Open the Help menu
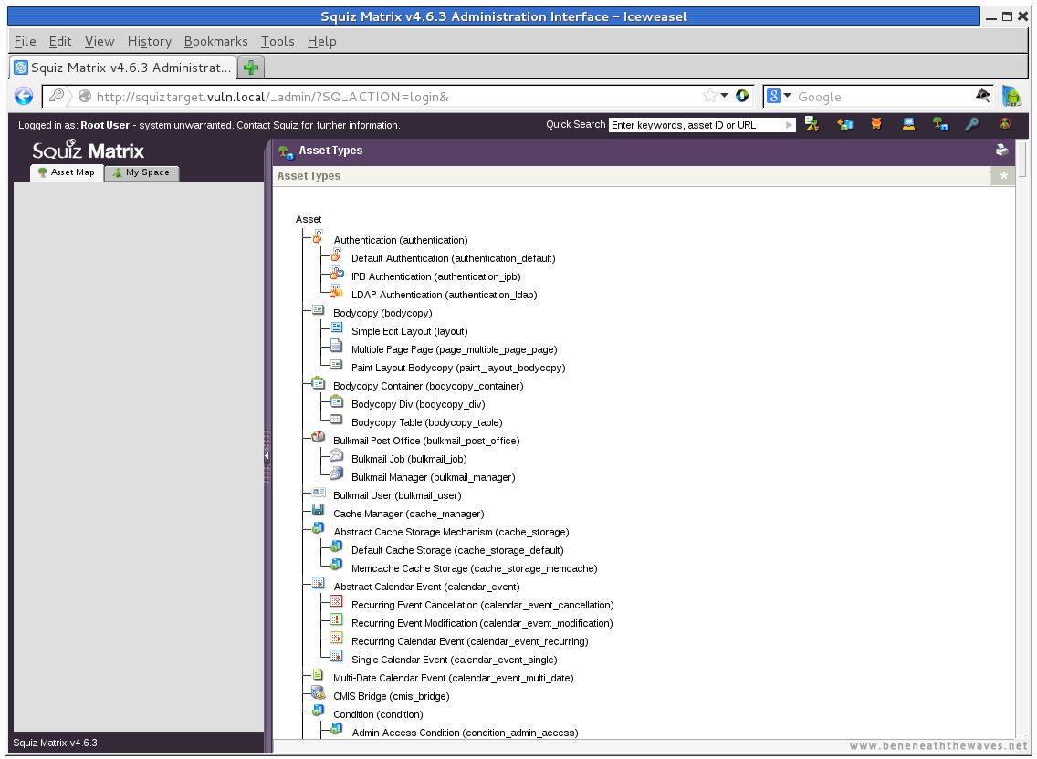The width and height of the screenshot is (1037, 759). (322, 41)
